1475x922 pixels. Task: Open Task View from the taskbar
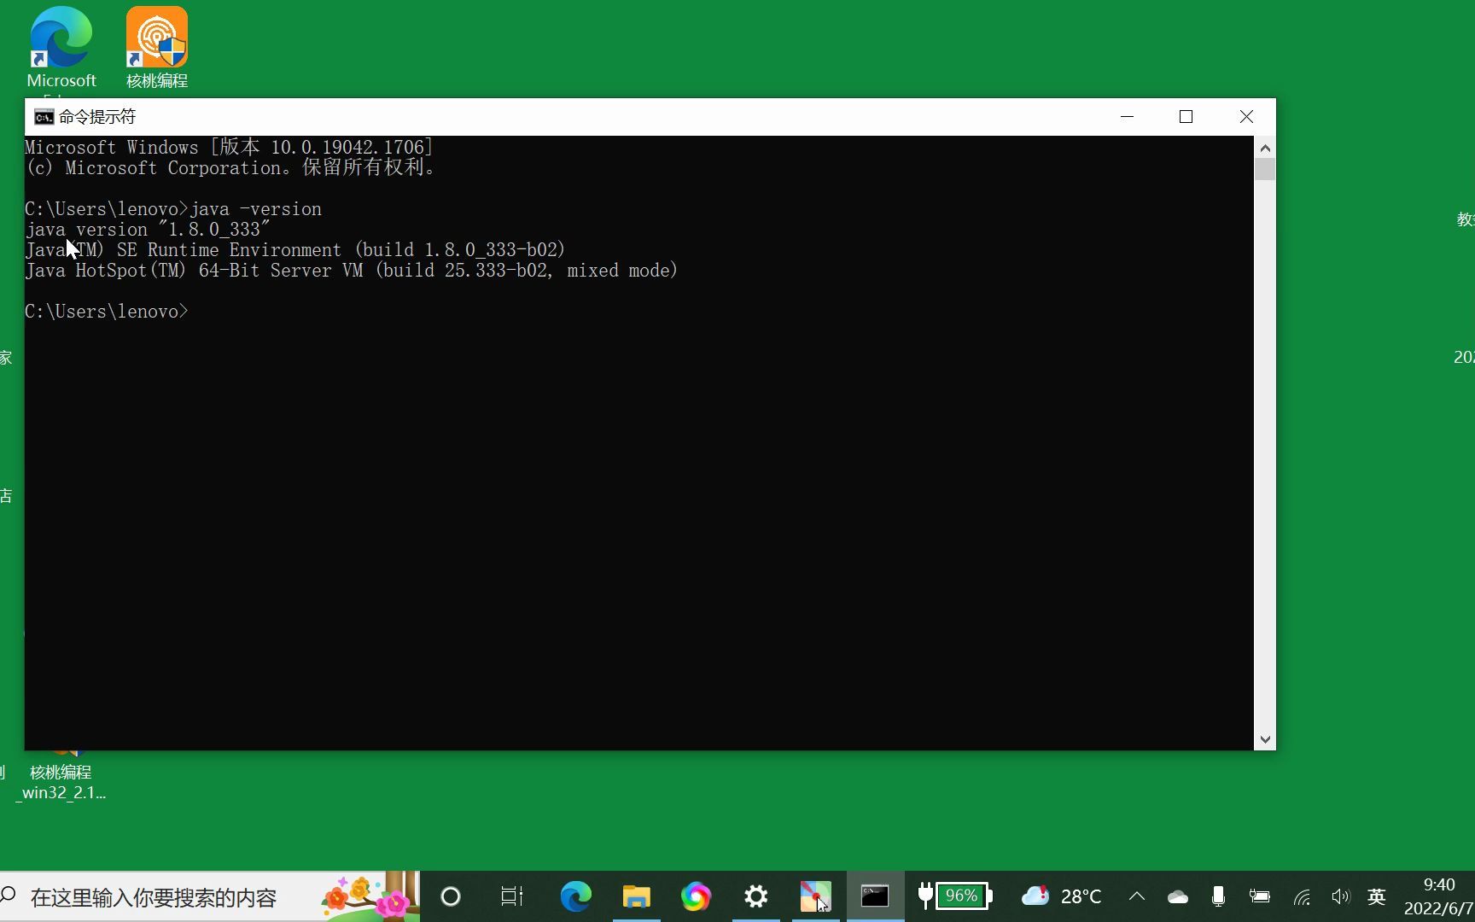(512, 896)
